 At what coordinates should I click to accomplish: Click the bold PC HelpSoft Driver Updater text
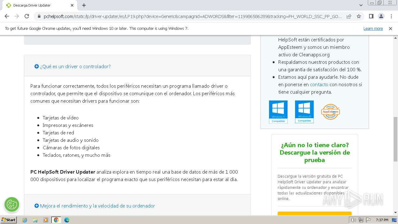[63, 172]
